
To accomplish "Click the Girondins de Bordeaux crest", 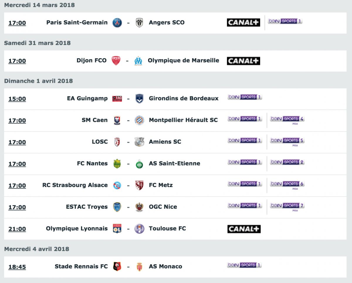I will [139, 99].
